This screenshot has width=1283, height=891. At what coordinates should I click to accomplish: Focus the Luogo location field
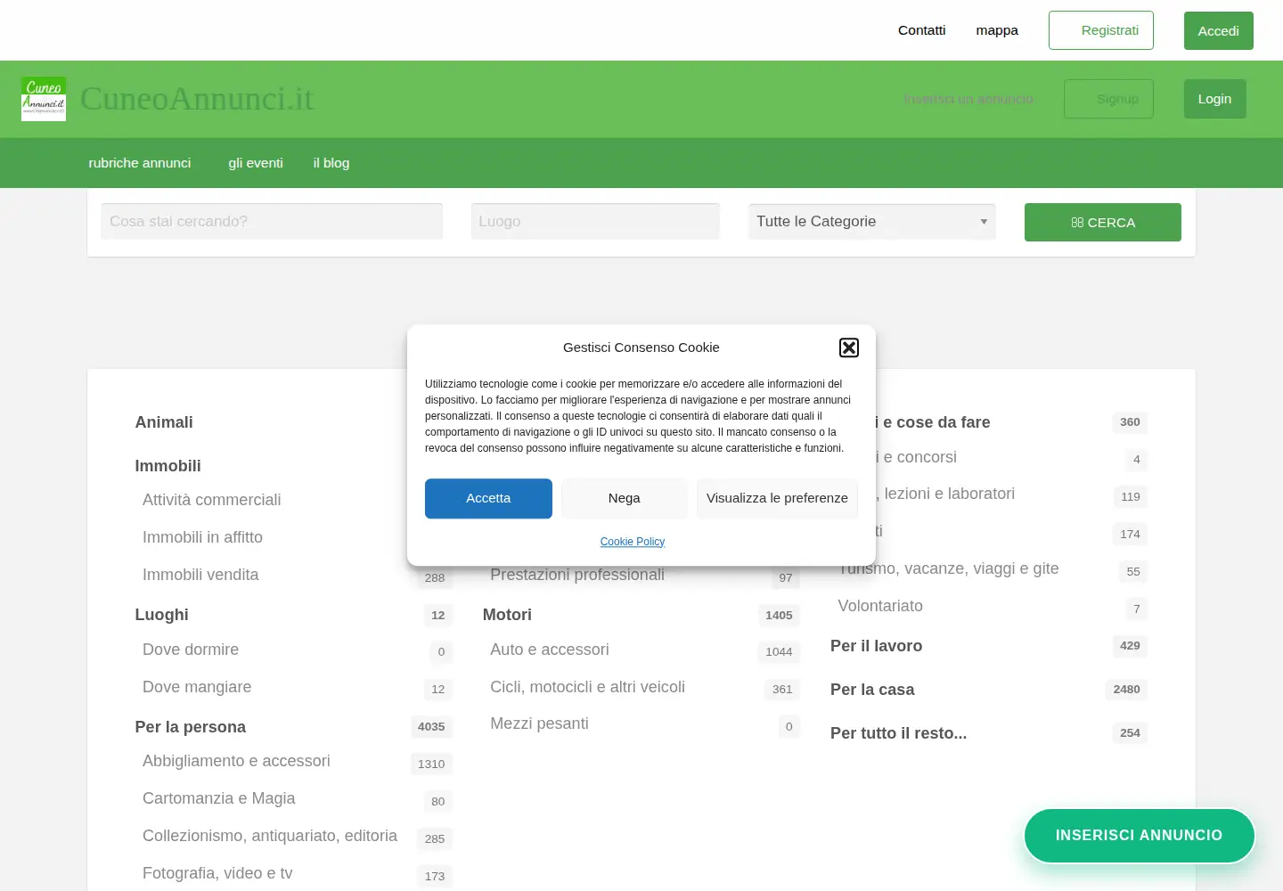595,222
